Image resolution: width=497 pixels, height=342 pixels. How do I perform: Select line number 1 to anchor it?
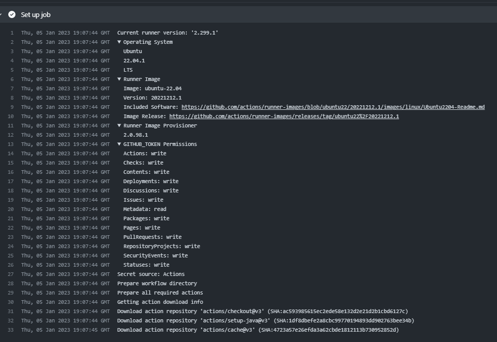tap(11, 32)
